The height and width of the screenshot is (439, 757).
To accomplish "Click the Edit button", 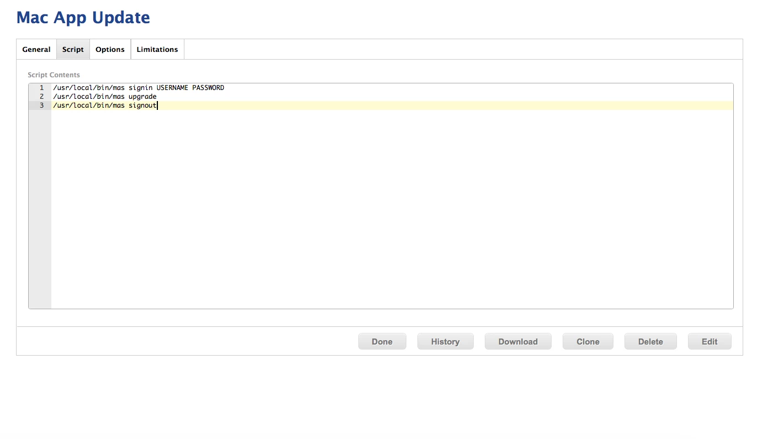I will [x=710, y=341].
